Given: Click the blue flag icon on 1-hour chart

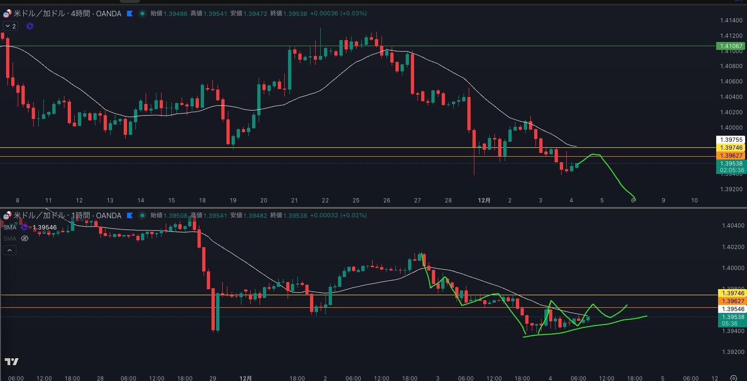Looking at the screenshot, I should [130, 215].
